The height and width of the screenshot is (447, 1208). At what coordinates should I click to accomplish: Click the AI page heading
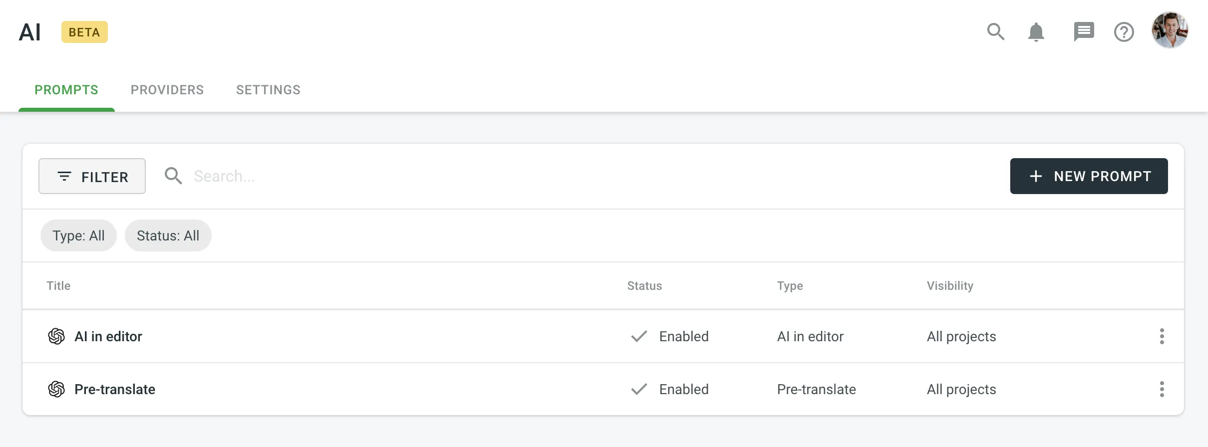pos(29,32)
